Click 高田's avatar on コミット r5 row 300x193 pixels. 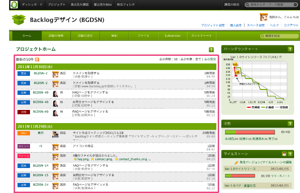(55, 147)
